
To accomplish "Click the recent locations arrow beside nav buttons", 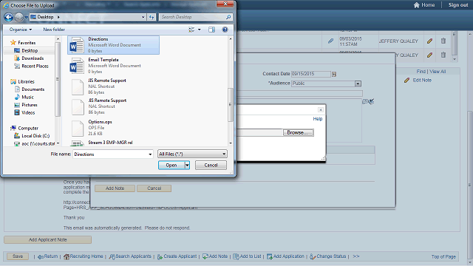I will [x=27, y=18].
